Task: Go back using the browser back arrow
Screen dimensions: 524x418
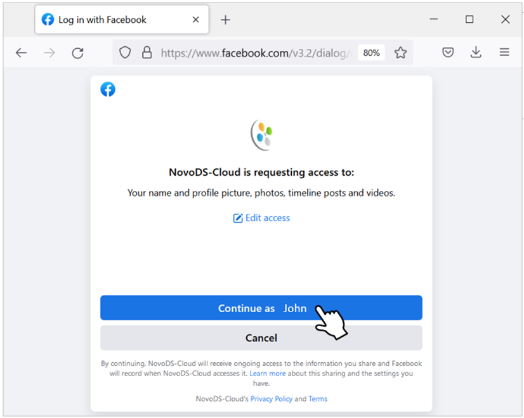Action: pyautogui.click(x=21, y=53)
